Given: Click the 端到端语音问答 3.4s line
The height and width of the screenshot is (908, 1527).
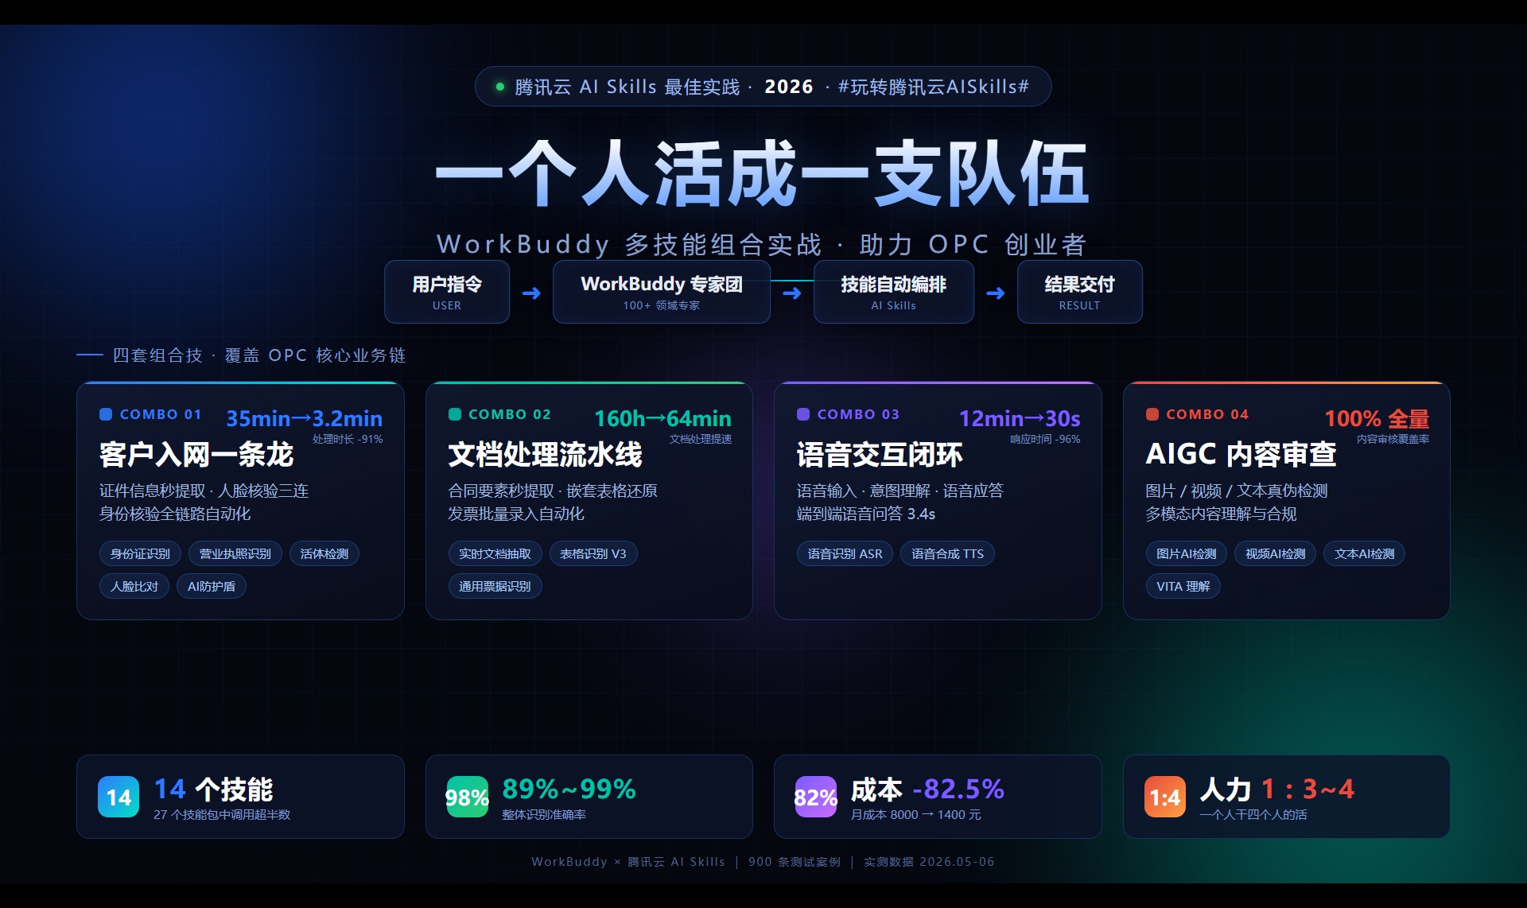Looking at the screenshot, I should click(866, 514).
